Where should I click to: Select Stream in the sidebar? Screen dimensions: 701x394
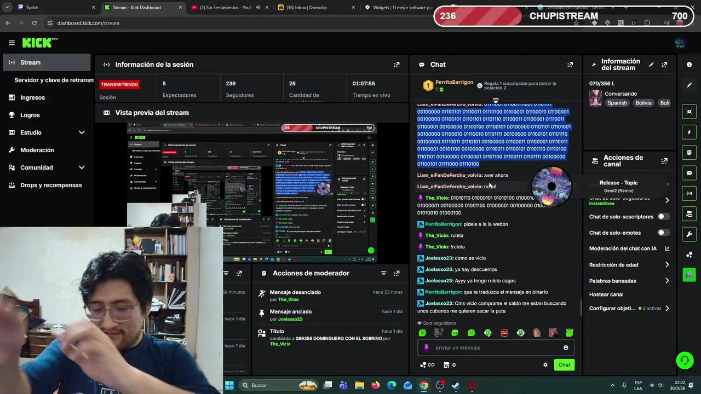(47, 62)
